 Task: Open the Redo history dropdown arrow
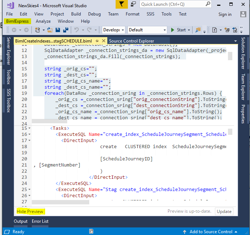point(96,30)
